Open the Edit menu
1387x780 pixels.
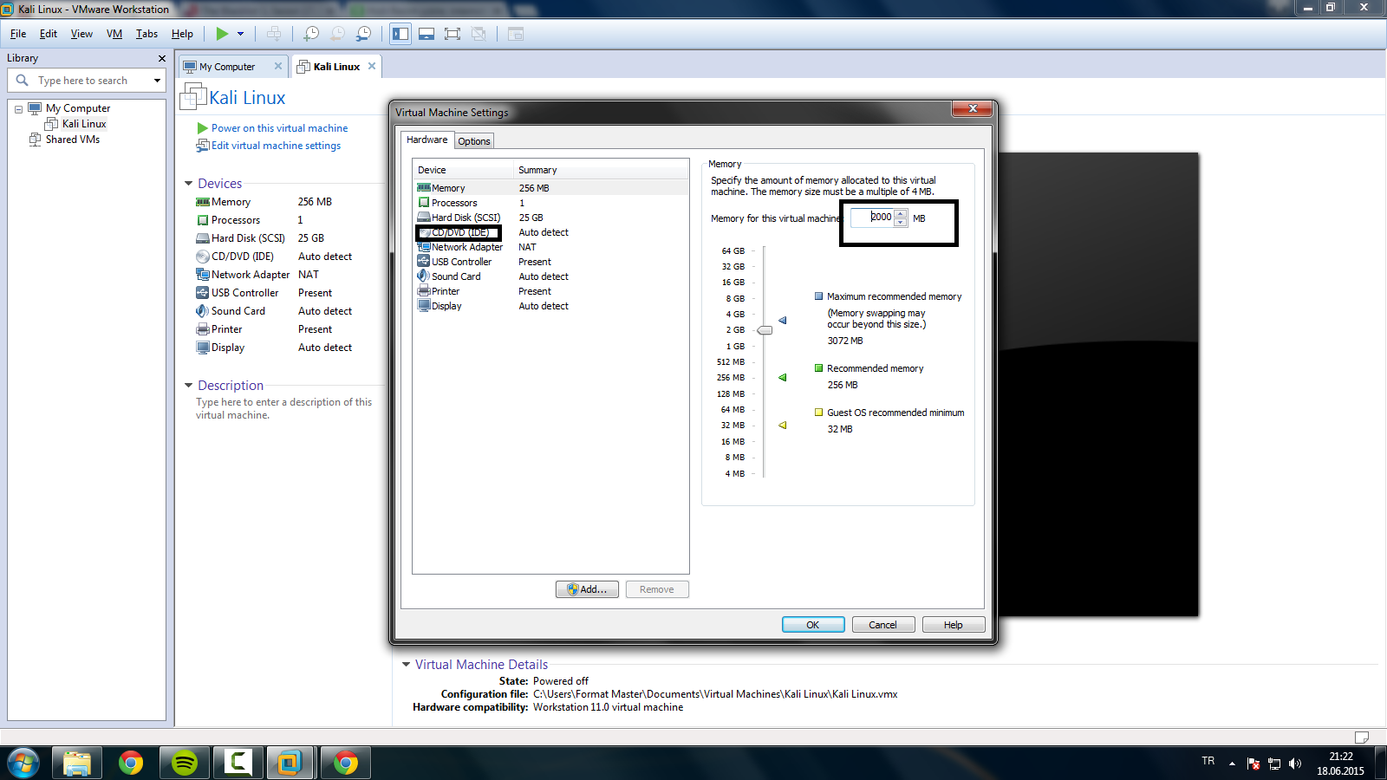click(49, 34)
